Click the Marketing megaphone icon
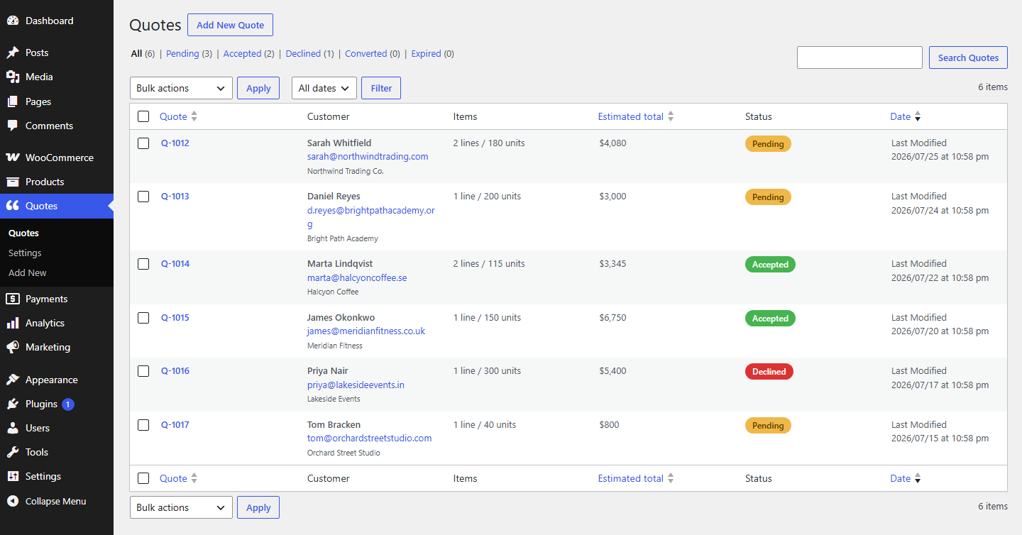This screenshot has width=1022, height=535. click(x=13, y=347)
